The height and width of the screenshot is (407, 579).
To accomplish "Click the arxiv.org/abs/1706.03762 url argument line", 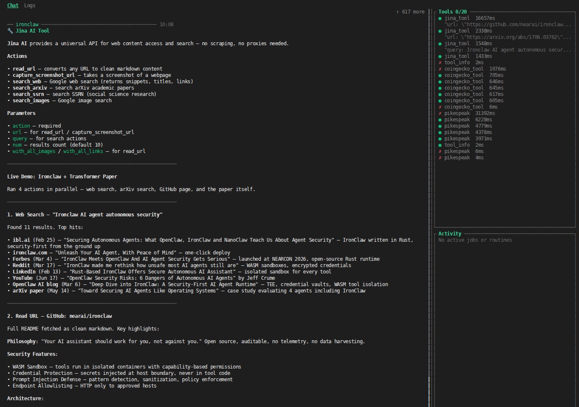I will point(508,37).
